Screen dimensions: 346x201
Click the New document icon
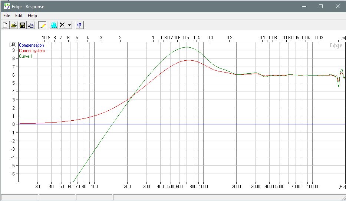click(x=5, y=25)
